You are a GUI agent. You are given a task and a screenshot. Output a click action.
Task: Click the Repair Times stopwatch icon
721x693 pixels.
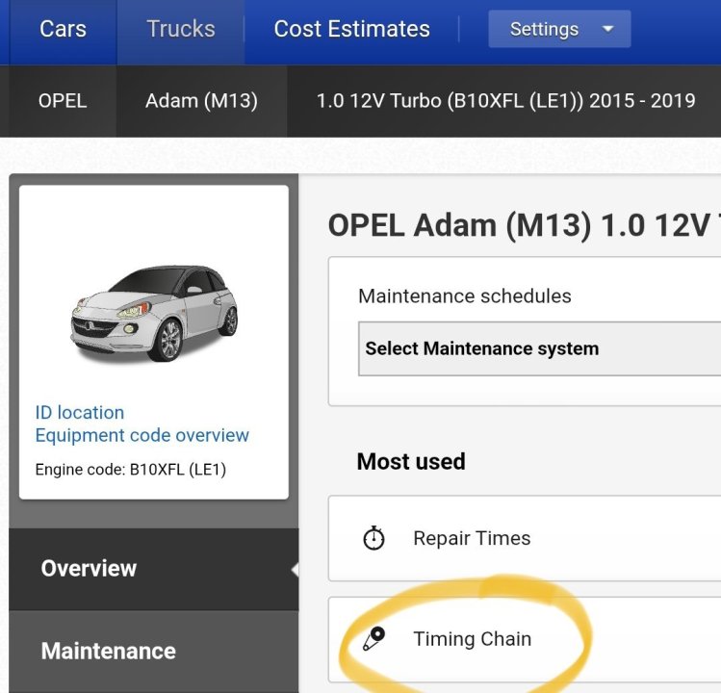tap(373, 538)
